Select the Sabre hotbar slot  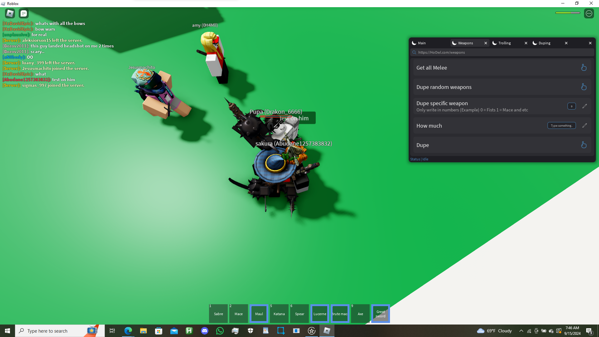tap(218, 314)
